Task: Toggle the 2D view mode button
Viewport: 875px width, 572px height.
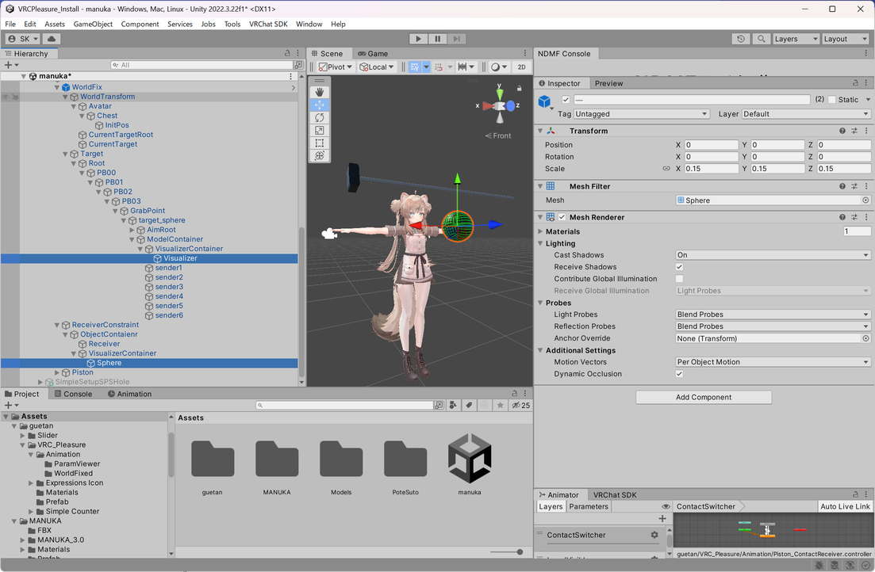Action: (522, 67)
